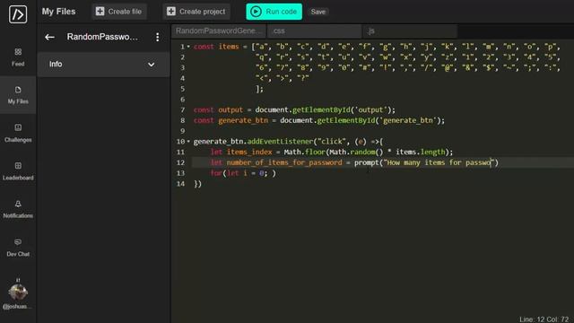This screenshot has width=574, height=323.
Task: Click the for loop on line 13
Action: click(243, 173)
